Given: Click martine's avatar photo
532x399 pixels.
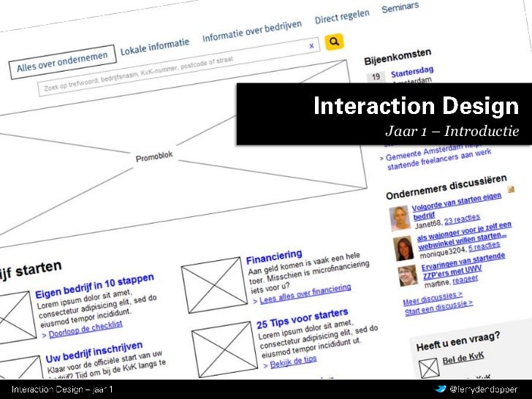Looking at the screenshot, I should pos(408,275).
